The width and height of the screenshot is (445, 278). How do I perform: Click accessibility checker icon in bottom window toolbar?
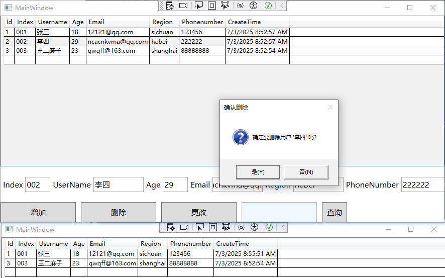(x=255, y=227)
